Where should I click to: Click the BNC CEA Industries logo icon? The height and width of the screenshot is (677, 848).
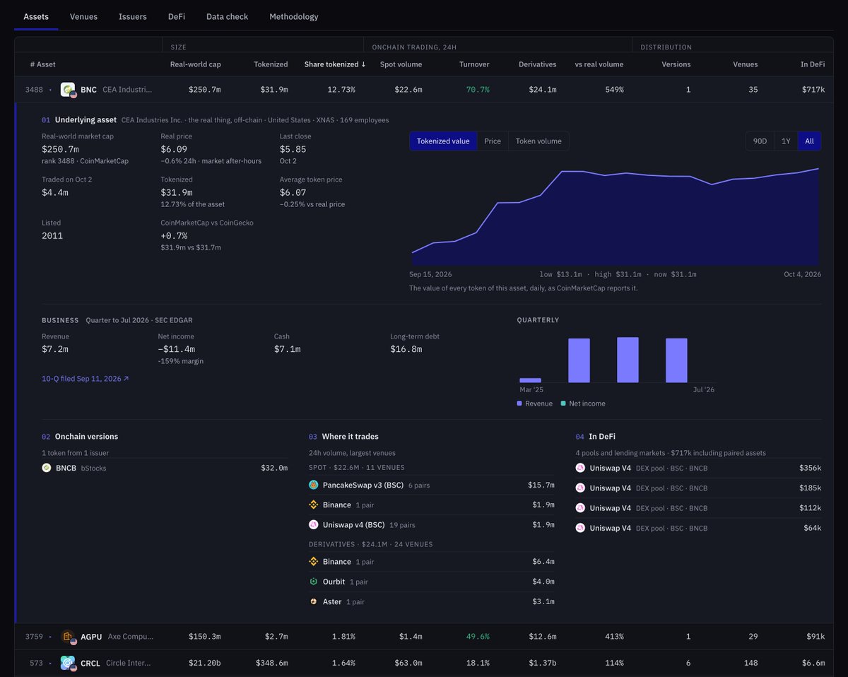pyautogui.click(x=68, y=90)
